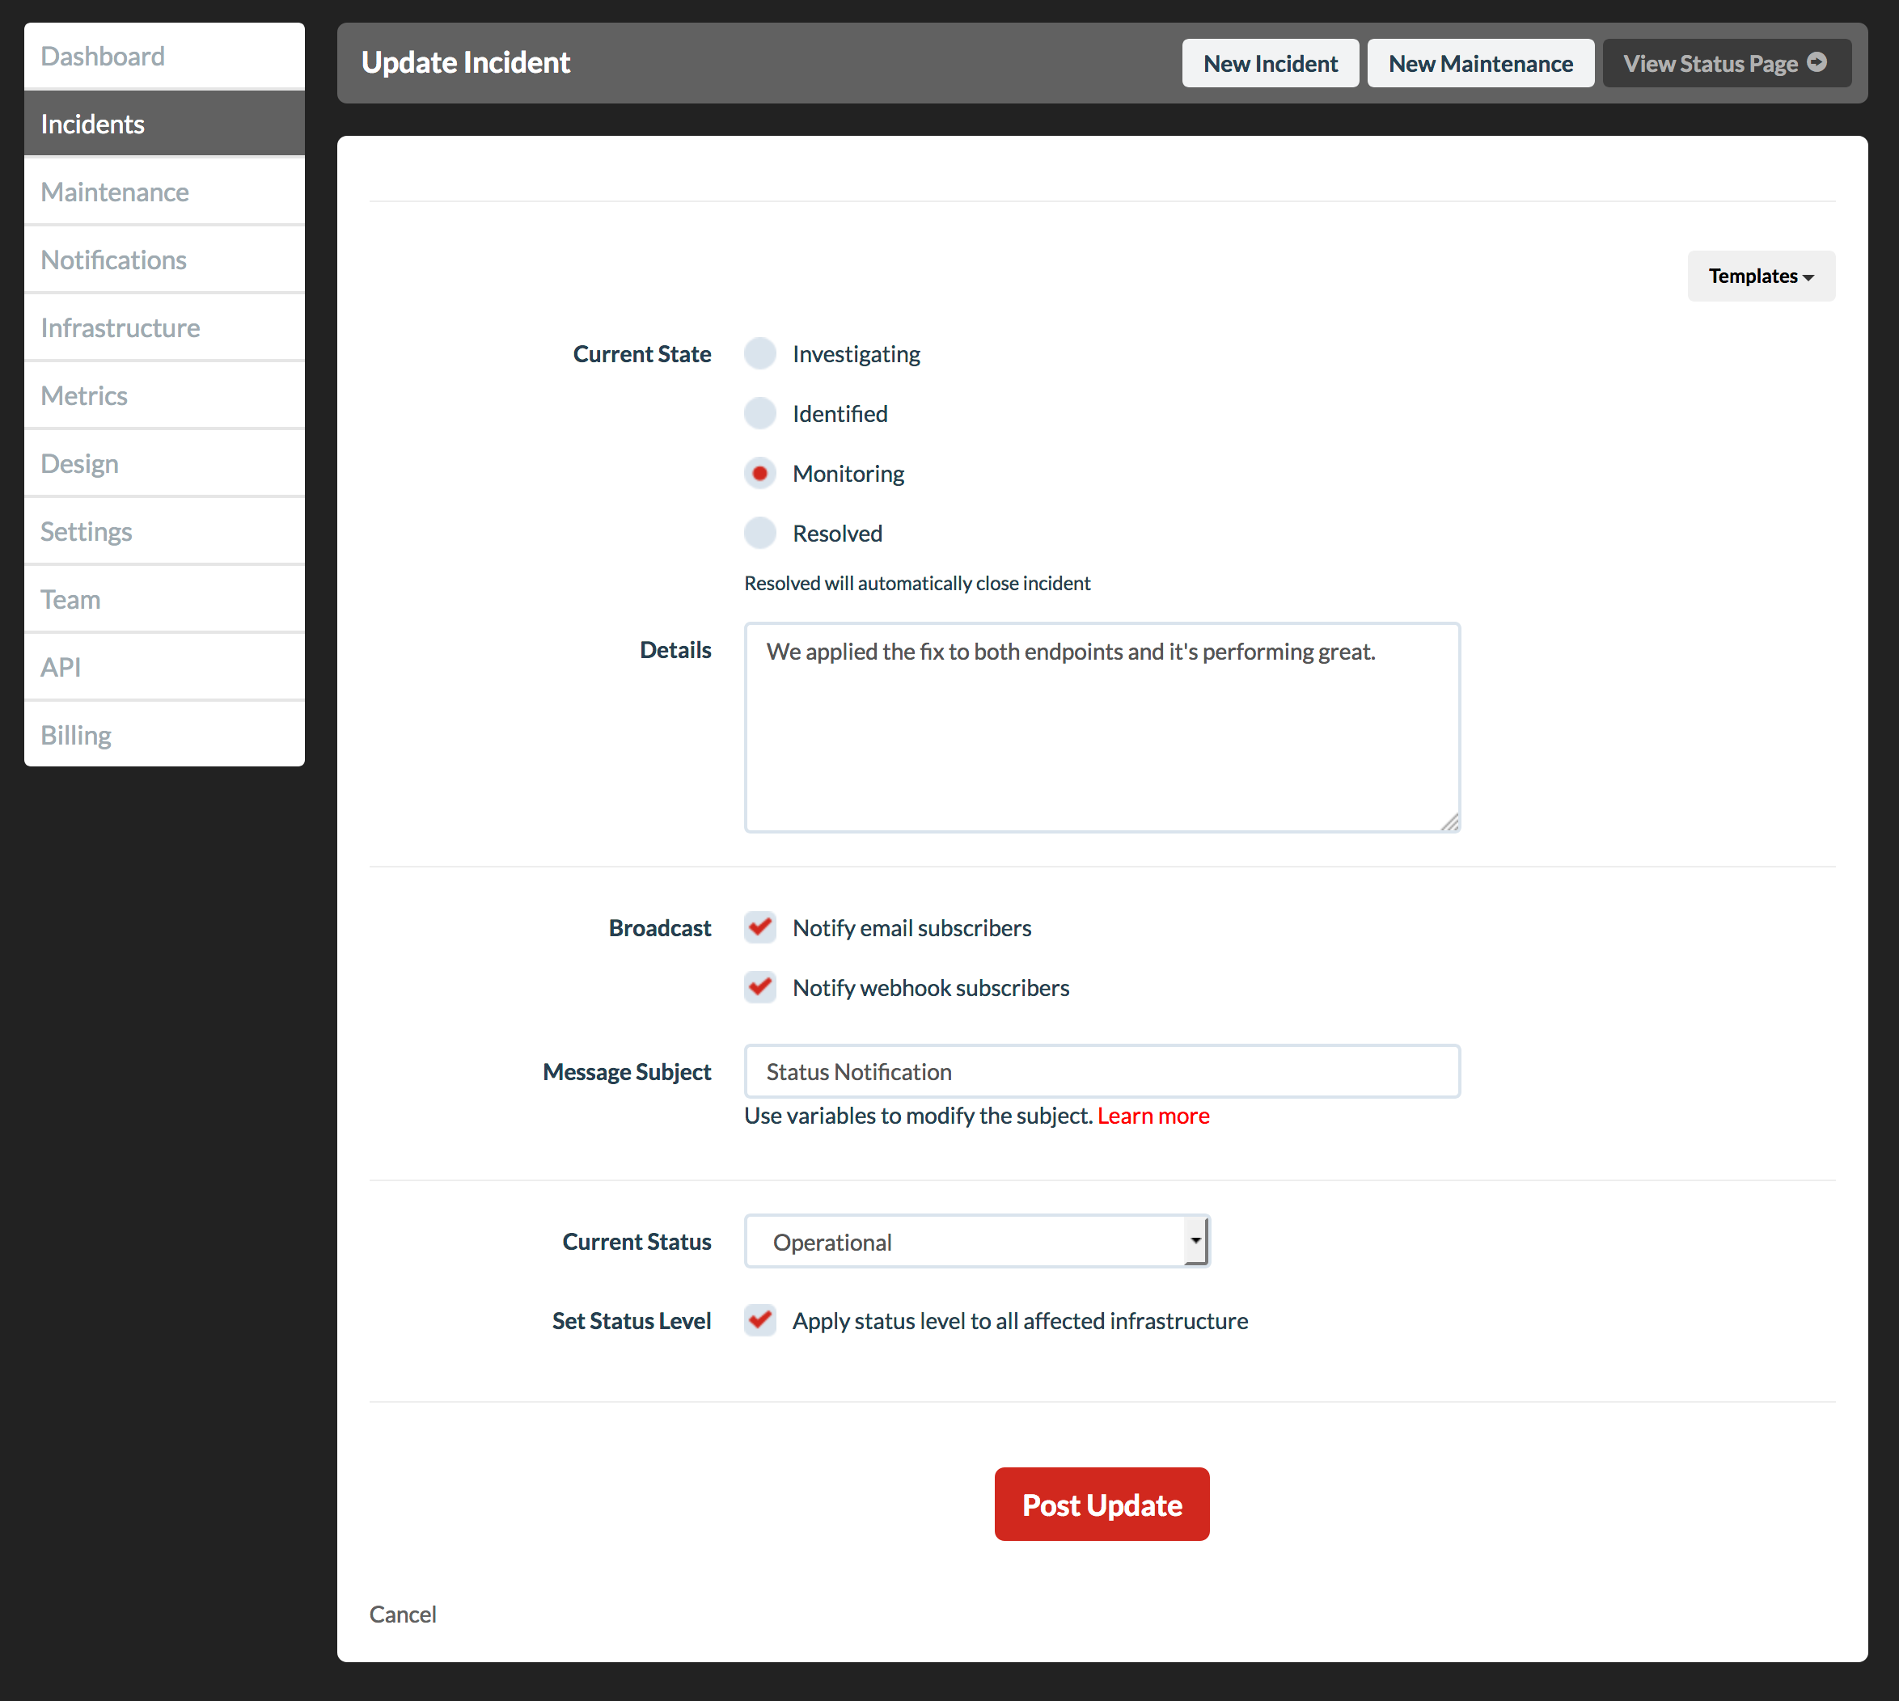The height and width of the screenshot is (1701, 1899).
Task: Click the Resolved label text
Action: [x=837, y=533]
